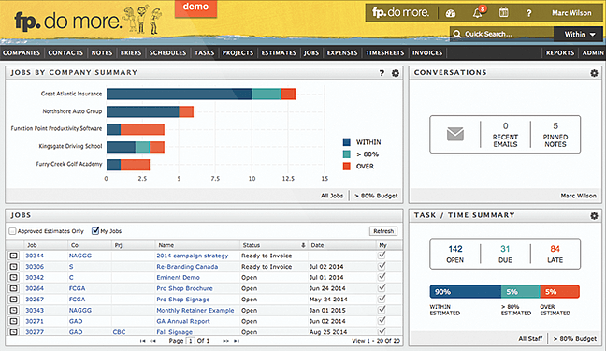
Task: Click the Quick Search magnifier icon
Action: (x=456, y=34)
